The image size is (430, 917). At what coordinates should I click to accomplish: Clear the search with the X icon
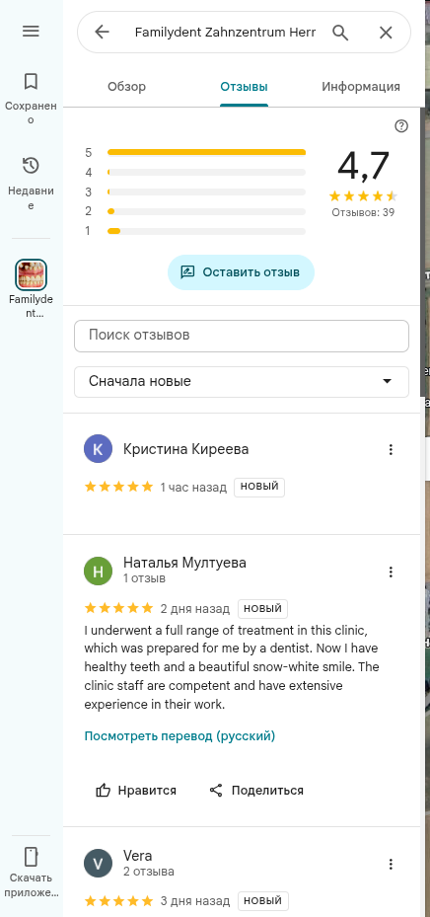coord(386,33)
